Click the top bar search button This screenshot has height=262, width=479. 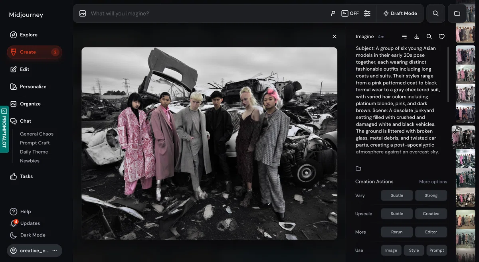point(436,14)
